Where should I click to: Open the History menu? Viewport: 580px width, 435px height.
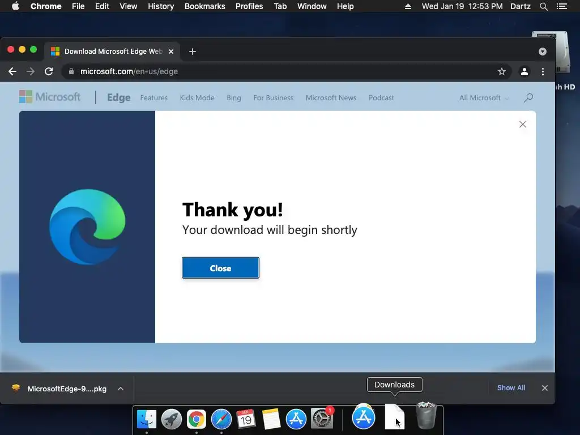(x=161, y=6)
